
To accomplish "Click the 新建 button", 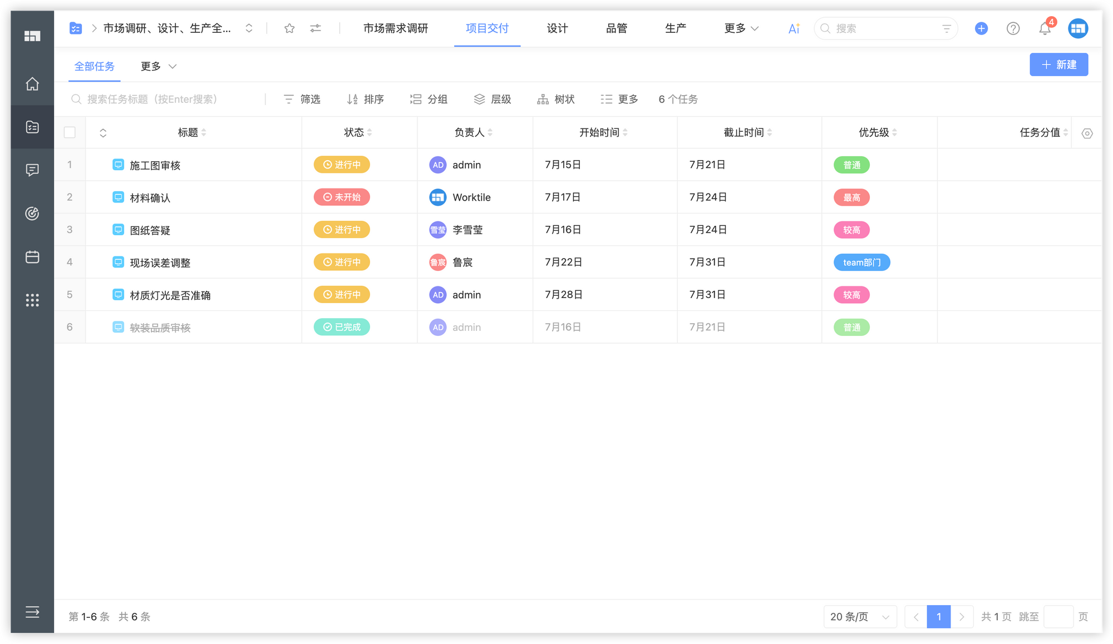I will pyautogui.click(x=1058, y=65).
